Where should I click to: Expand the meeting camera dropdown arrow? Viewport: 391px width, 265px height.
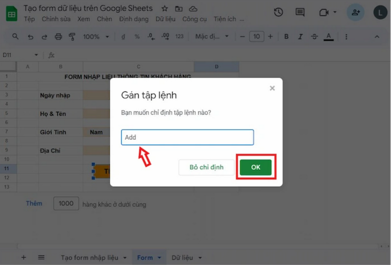pos(335,12)
